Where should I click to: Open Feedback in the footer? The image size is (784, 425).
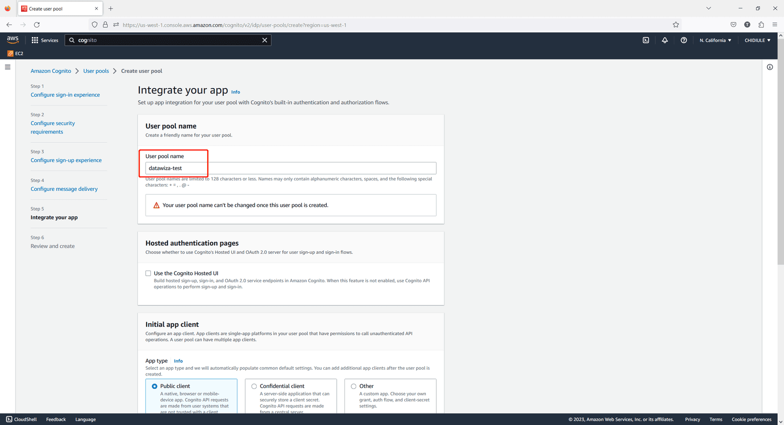[x=56, y=419]
